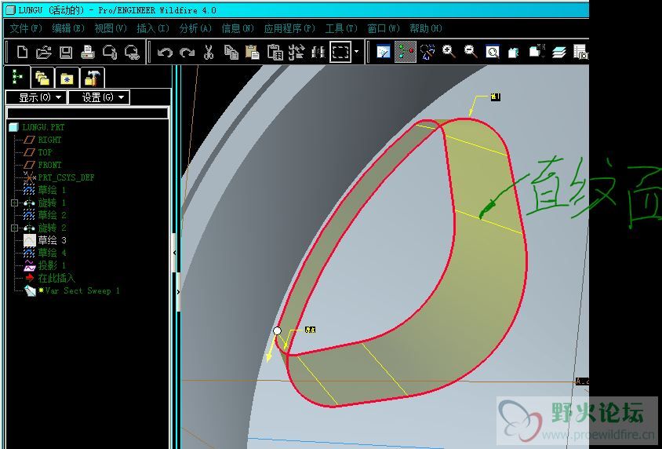This screenshot has width=662, height=449.
Task: Regenerate the model with traffic-light icon
Action: click(296, 53)
